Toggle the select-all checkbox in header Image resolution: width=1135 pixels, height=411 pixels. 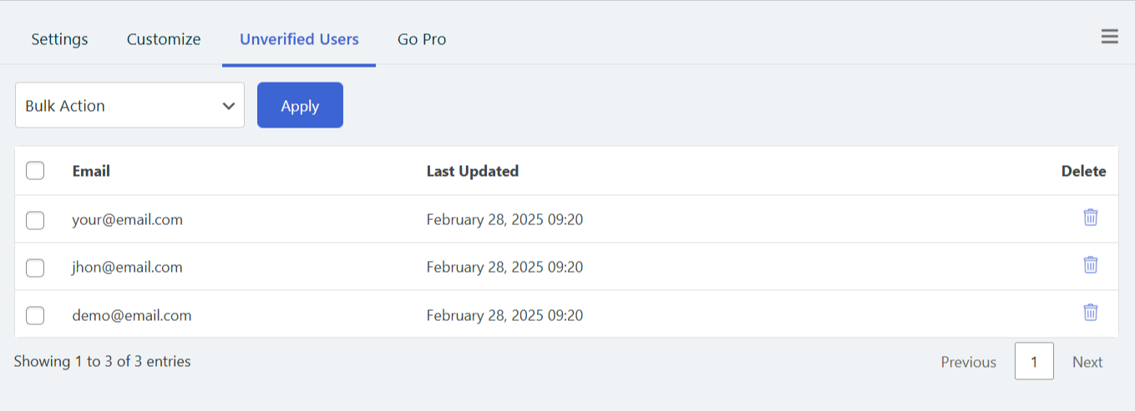pyautogui.click(x=35, y=171)
